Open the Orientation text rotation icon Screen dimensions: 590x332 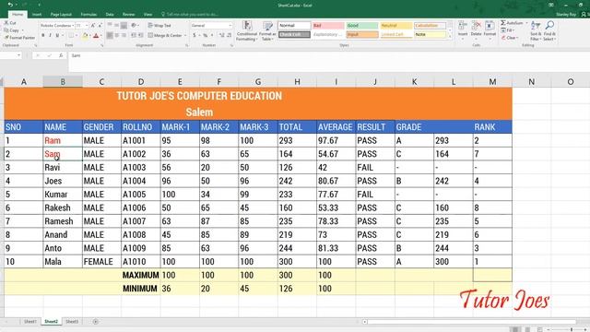(x=134, y=25)
